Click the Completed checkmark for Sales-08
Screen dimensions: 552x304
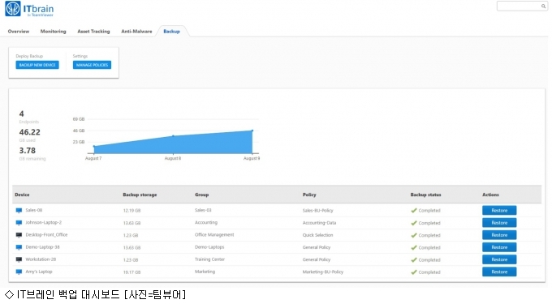coord(414,211)
